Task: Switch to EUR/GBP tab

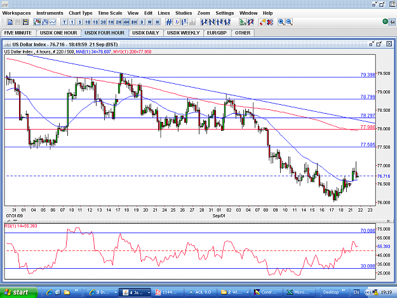Action: tap(217, 33)
